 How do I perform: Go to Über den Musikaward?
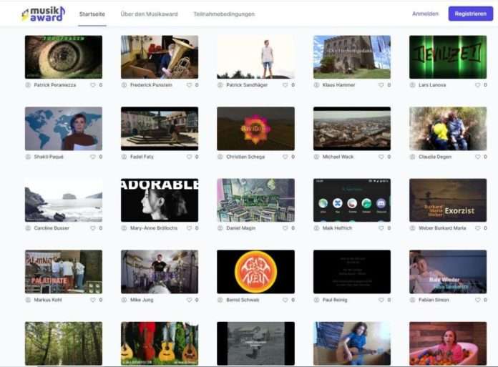click(150, 14)
